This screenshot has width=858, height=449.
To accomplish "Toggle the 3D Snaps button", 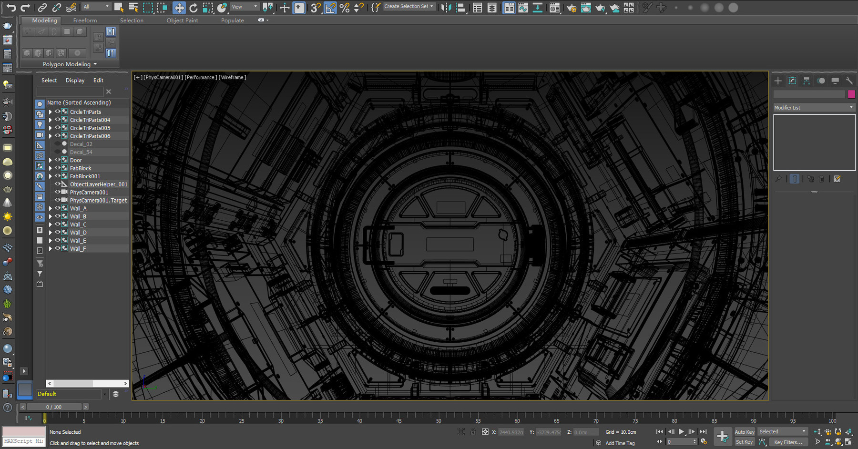I will coord(316,7).
